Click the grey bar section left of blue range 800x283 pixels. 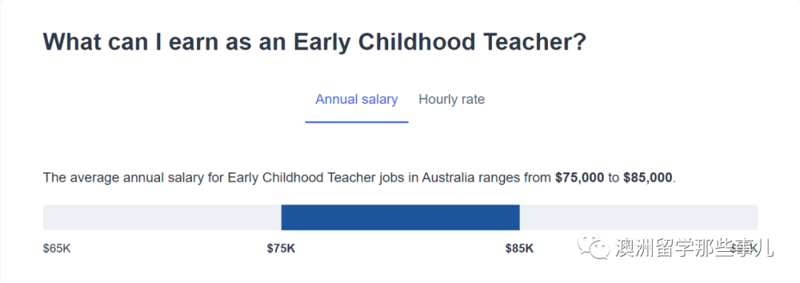(162, 217)
